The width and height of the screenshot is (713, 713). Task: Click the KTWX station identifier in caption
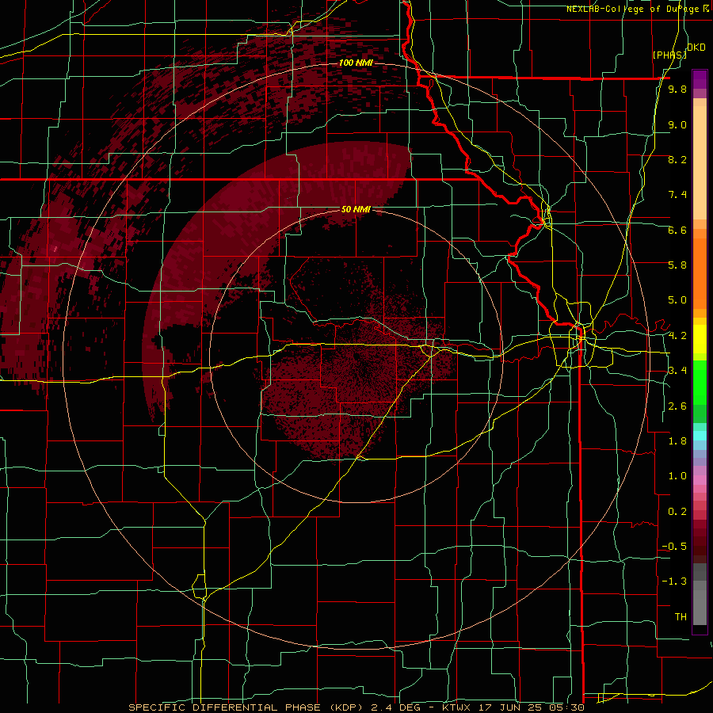tap(457, 707)
